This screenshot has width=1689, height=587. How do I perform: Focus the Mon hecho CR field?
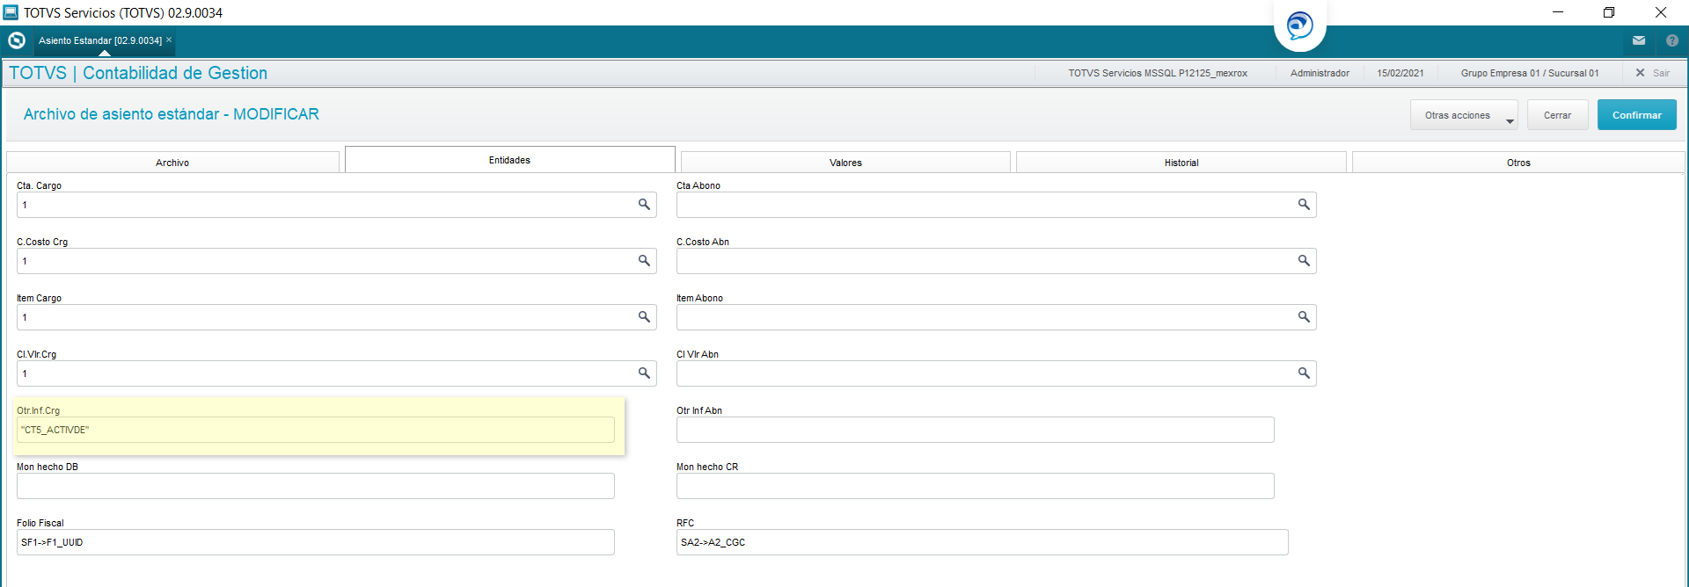coord(976,486)
